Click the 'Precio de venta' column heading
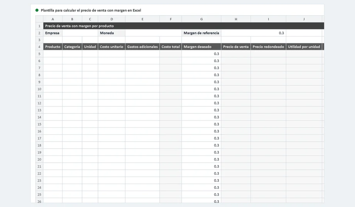 tap(236, 47)
